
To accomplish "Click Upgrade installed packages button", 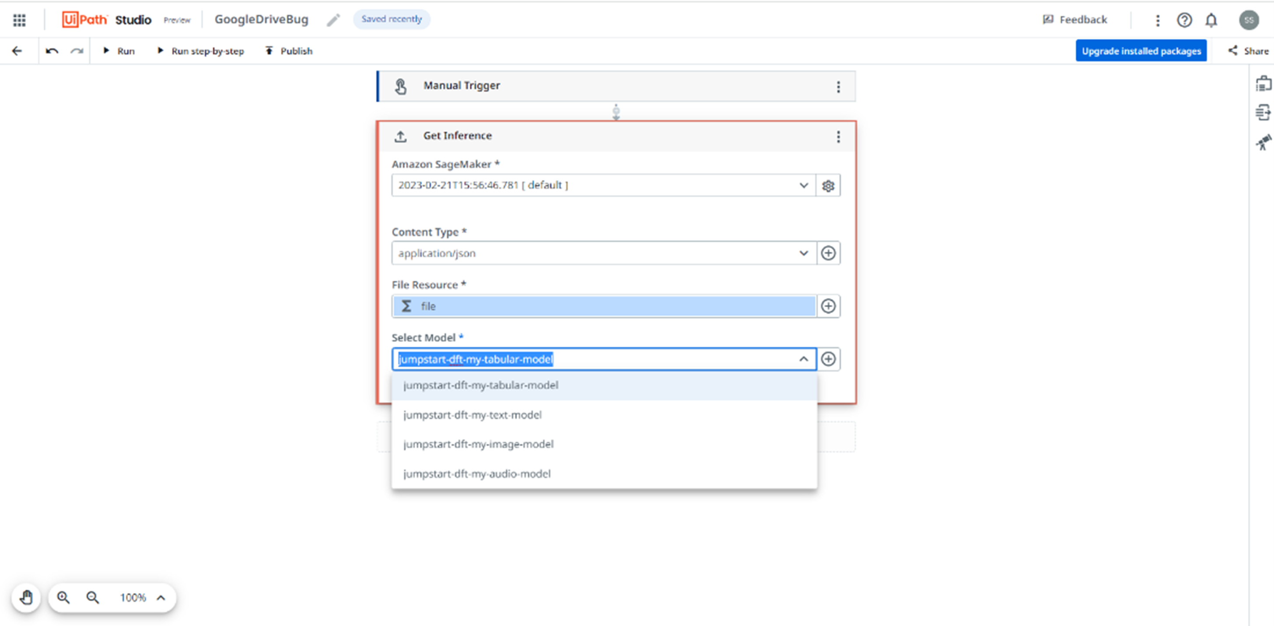I will coord(1141,51).
